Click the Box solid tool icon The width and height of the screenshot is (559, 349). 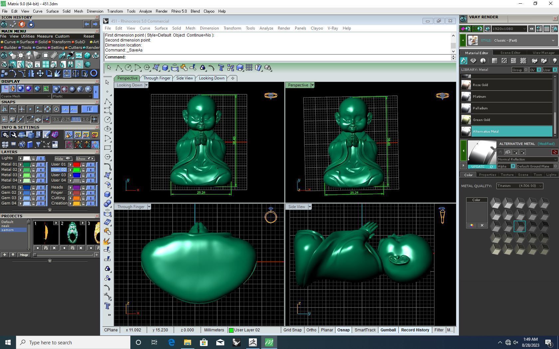pyautogui.click(x=165, y=68)
